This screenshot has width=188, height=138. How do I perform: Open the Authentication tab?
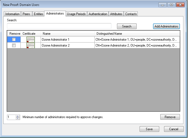98,14
